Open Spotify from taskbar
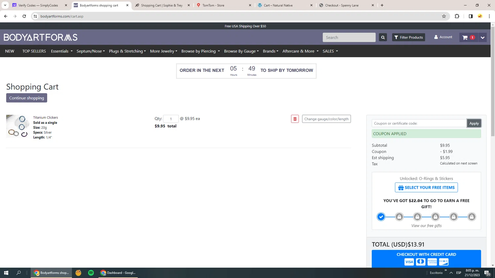 coord(91,273)
